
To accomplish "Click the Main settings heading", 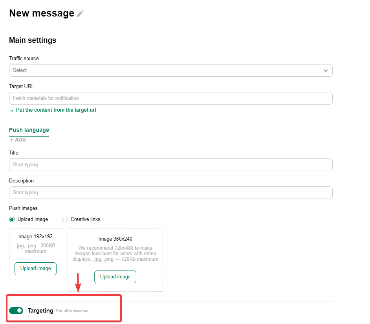I will pos(33,40).
